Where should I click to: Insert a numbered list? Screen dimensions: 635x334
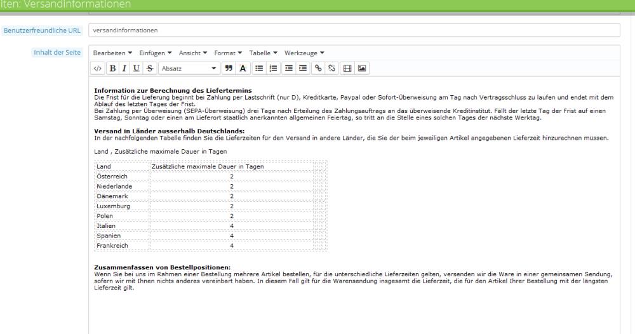click(273, 69)
